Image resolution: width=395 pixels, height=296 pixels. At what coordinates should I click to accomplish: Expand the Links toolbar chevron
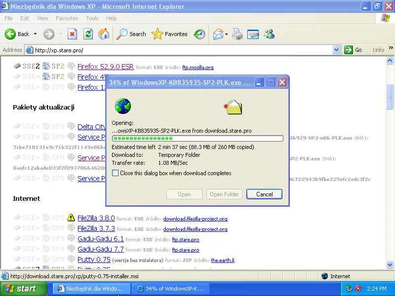[391, 48]
